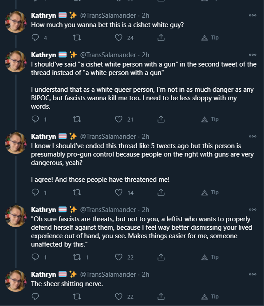The image size is (264, 306).
Task: Reply to the "pro-gun control" tweet
Action: 35,192
